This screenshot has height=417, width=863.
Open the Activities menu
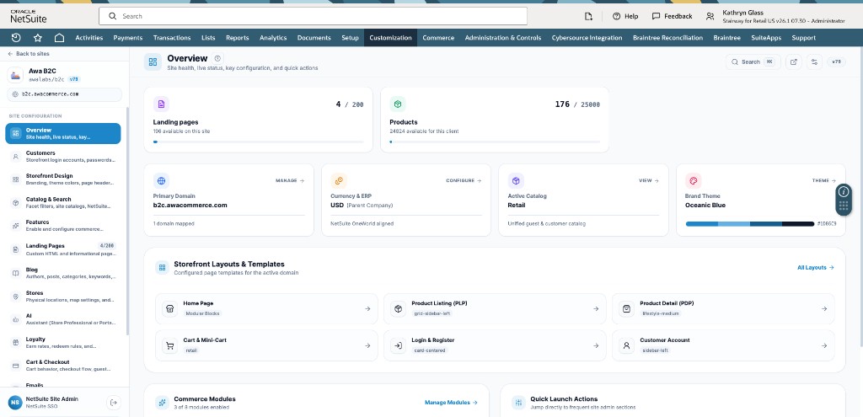click(x=89, y=38)
